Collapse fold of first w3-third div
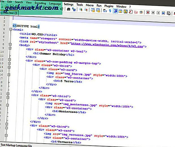 pyautogui.click(x=10, y=63)
